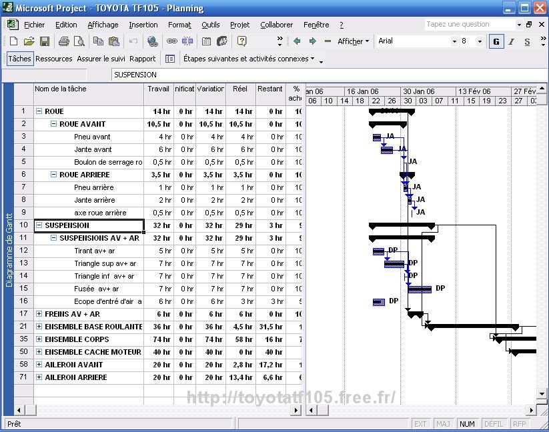Click Assurer le suivi button
Viewport: 549px width, 432px height.
(101, 59)
